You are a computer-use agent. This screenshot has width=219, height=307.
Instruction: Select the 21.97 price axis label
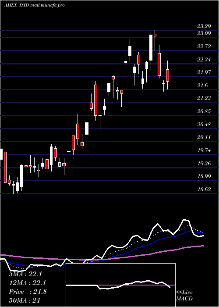pyautogui.click(x=204, y=72)
